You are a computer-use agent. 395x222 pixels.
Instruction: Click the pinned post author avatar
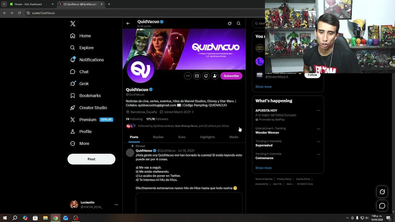(x=130, y=153)
